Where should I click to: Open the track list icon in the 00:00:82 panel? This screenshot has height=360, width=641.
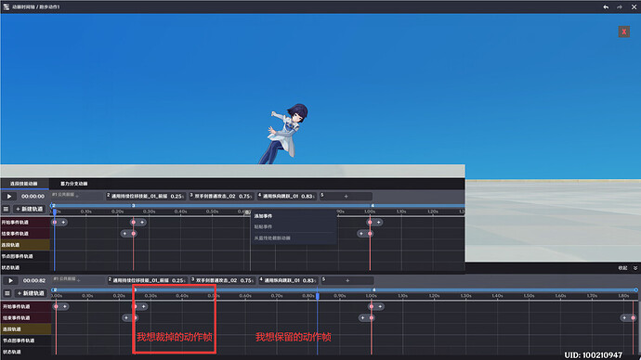click(7, 293)
